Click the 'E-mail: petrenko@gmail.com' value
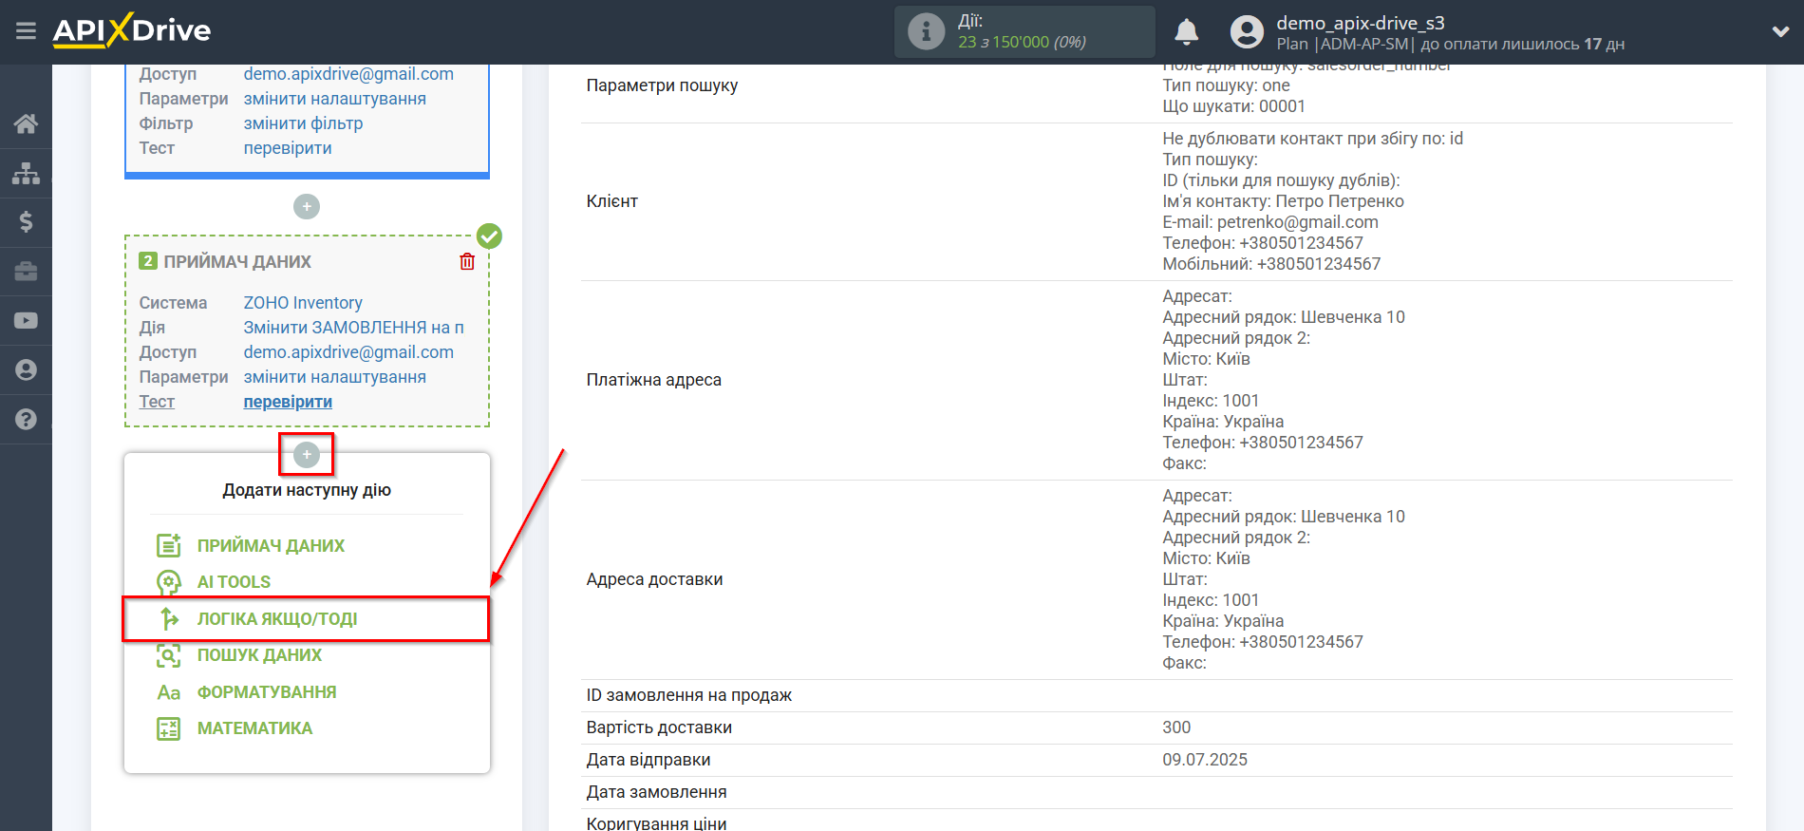1804x831 pixels. tap(1270, 222)
